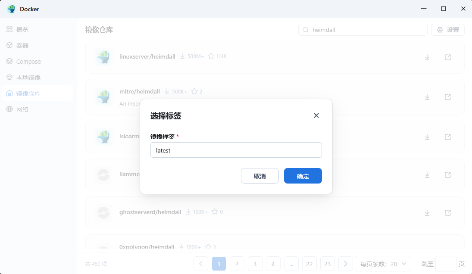
Task: Open liammc row external link
Action: 447,175
